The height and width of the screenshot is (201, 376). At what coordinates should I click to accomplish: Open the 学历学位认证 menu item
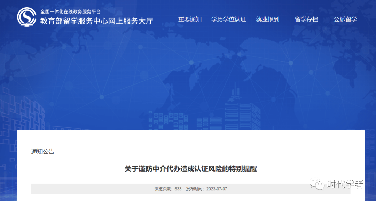[228, 19]
